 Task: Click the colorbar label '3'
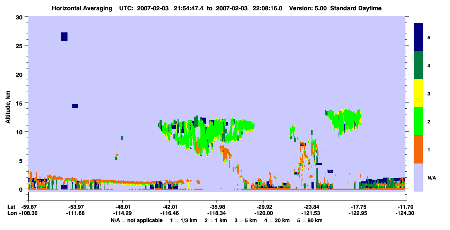click(x=429, y=94)
